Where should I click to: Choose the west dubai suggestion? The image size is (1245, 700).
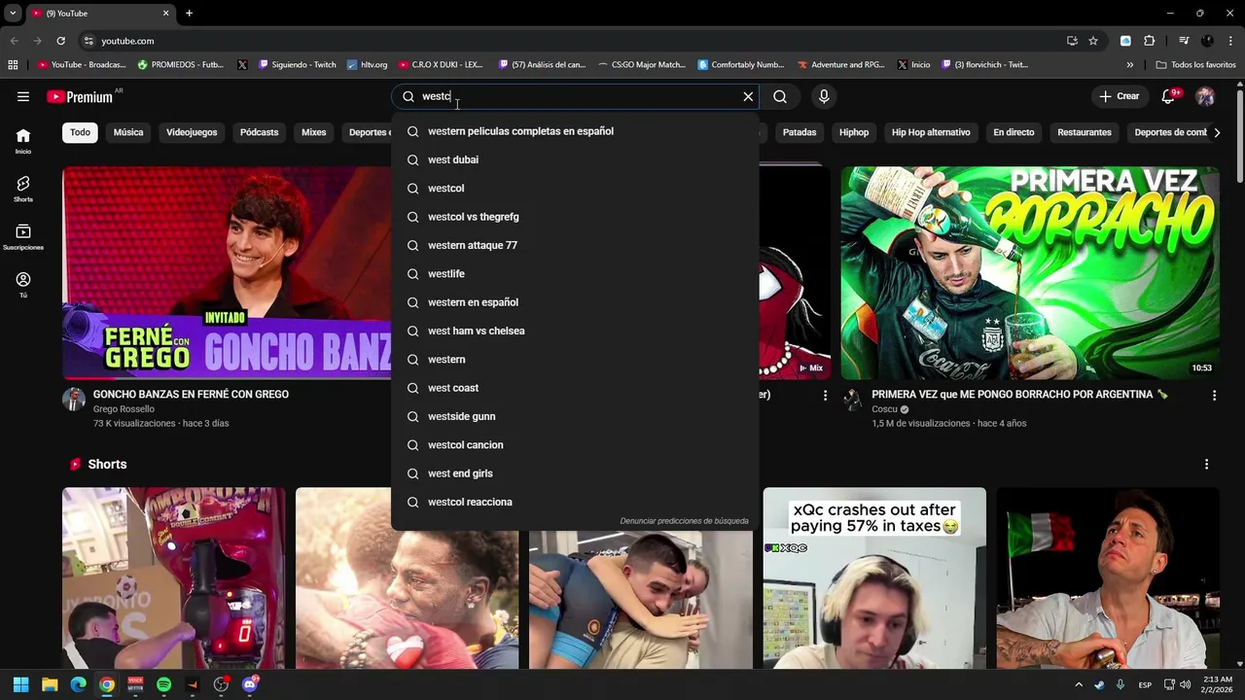pyautogui.click(x=575, y=159)
